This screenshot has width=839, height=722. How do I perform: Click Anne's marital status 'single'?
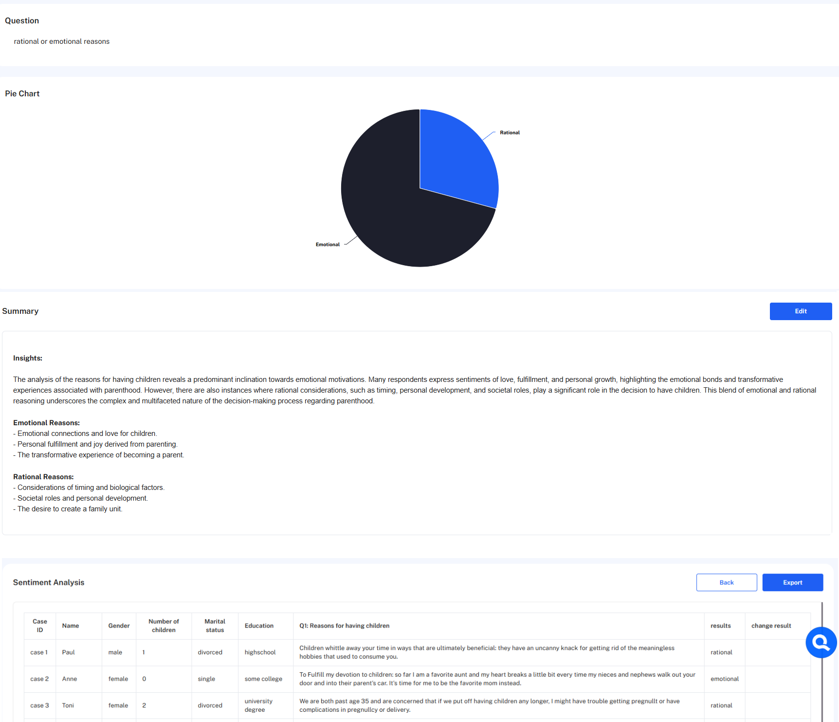pyautogui.click(x=215, y=679)
